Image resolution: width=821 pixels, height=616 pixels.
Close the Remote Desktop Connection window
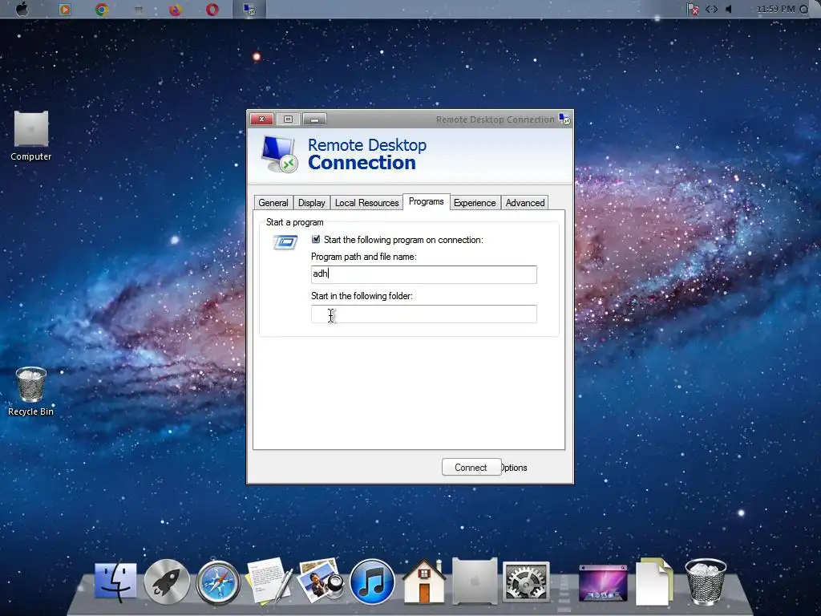261,120
